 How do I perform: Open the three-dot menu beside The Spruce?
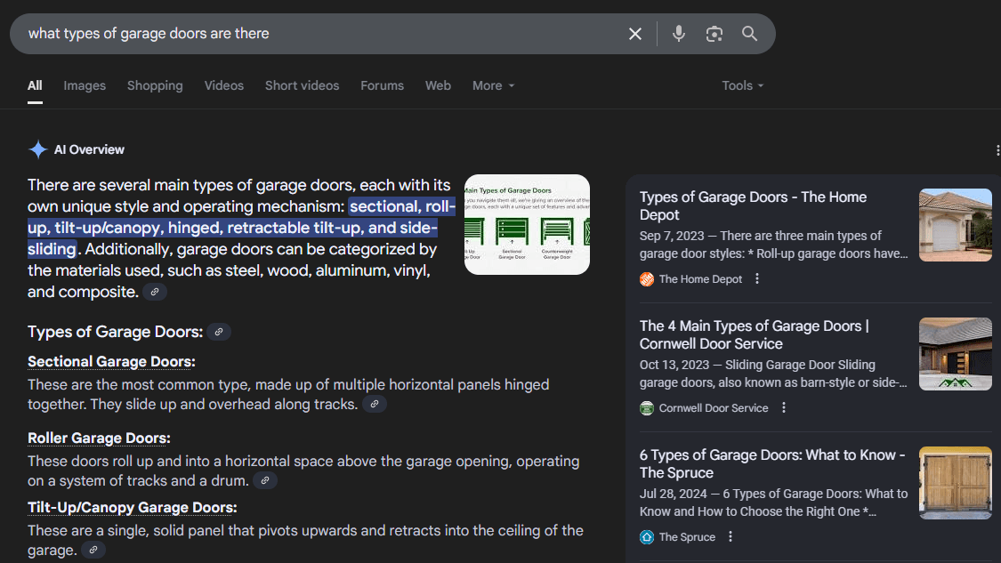click(x=731, y=537)
